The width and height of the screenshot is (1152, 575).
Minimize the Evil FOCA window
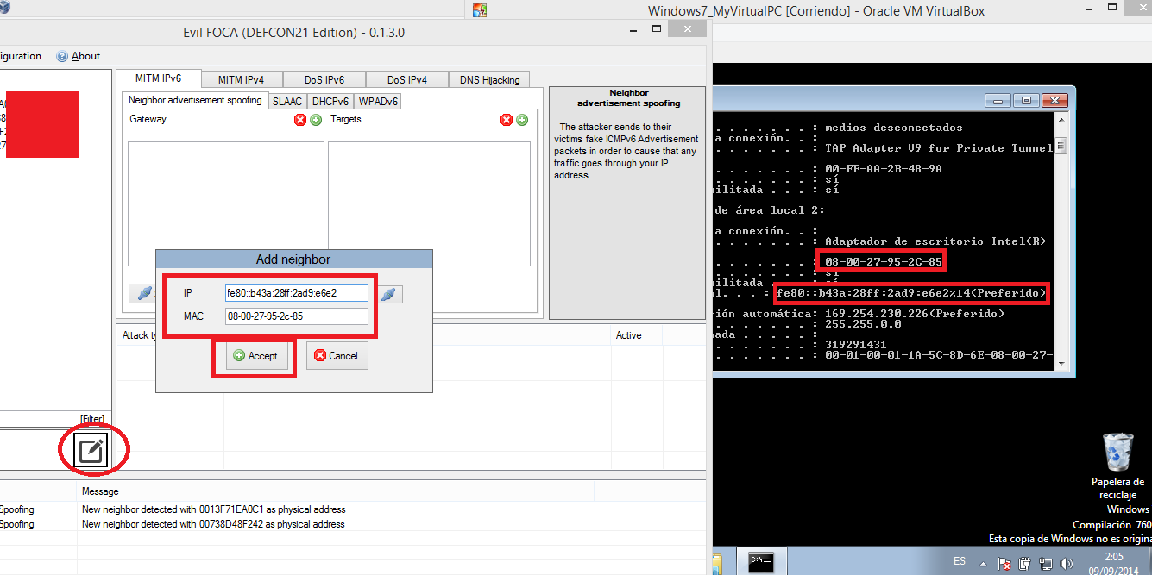(634, 30)
